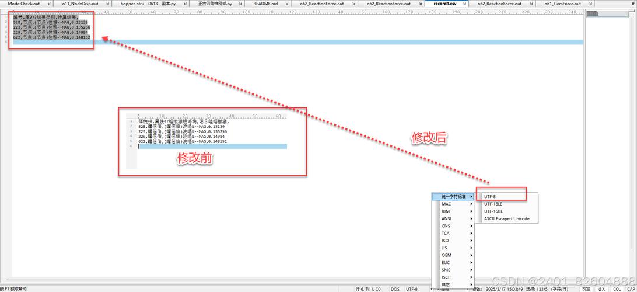The image size is (637, 292).
Task: Choose UTF-16LE encoding option
Action: click(493, 204)
